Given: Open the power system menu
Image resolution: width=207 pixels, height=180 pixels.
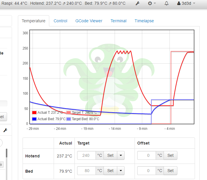Looking at the screenshot, I should point(152,4).
